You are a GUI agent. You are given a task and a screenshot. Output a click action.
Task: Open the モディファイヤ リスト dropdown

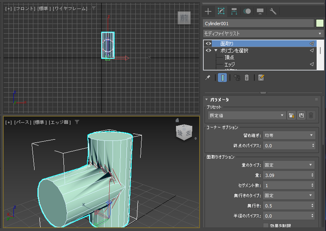tap(263, 33)
